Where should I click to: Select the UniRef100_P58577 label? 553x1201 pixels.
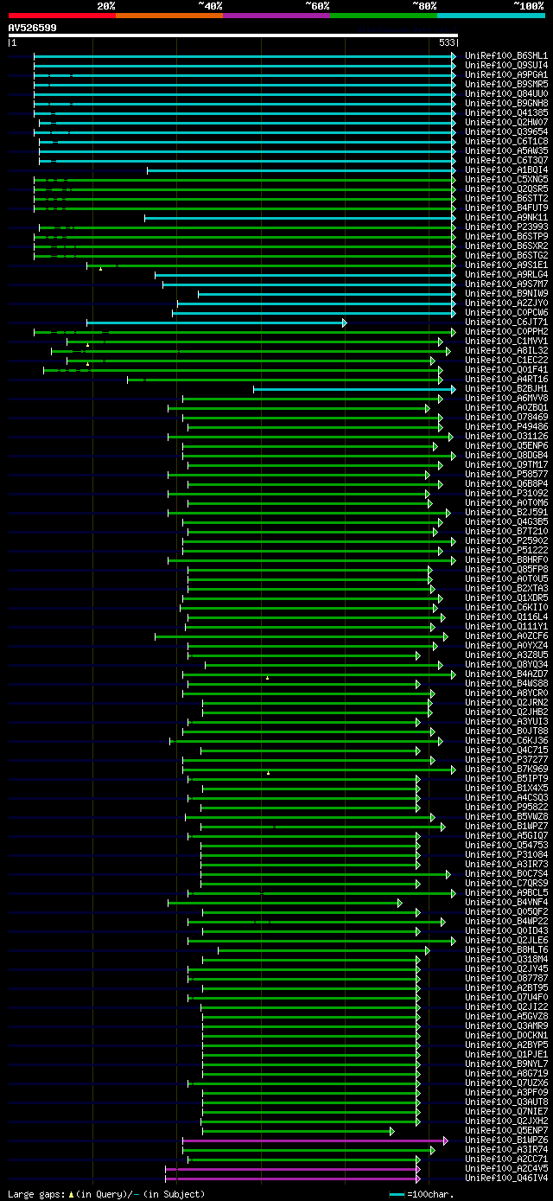(506, 475)
